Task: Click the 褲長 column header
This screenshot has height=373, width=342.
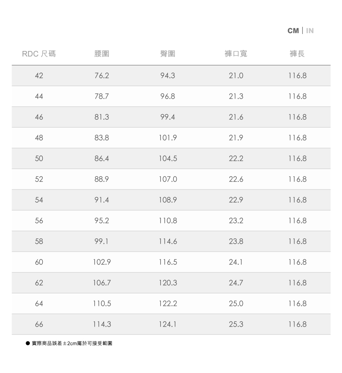Action: click(297, 54)
